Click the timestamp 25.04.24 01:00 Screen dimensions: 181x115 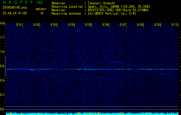(15, 13)
